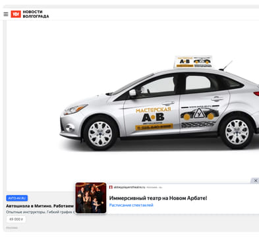This screenshot has width=259, height=237.
Task: Follow the 'Расписание спектаклей' link
Action: pyautogui.click(x=131, y=205)
